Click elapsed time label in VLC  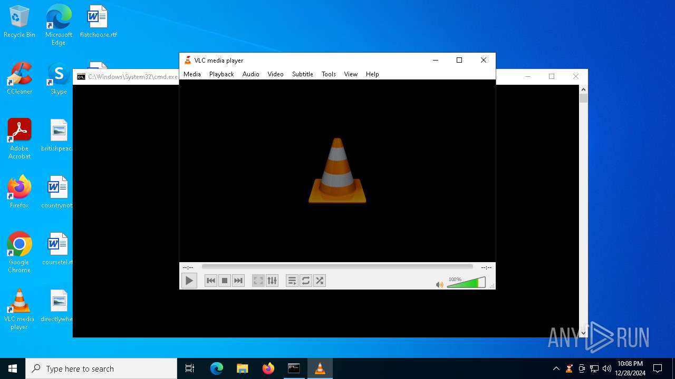[188, 267]
